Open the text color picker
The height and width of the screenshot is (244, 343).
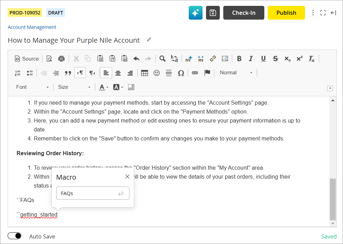coord(104,87)
